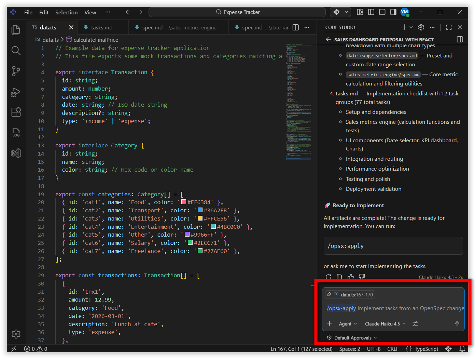Screen dimensions: 475x359
Task: Open the LOG panel icon
Action: (16, 133)
